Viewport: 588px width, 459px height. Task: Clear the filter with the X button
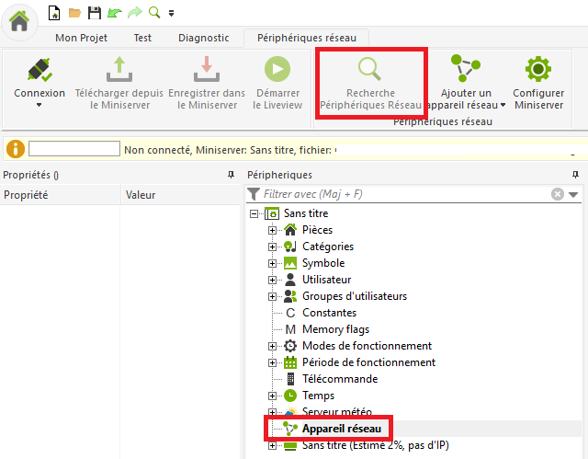(557, 194)
